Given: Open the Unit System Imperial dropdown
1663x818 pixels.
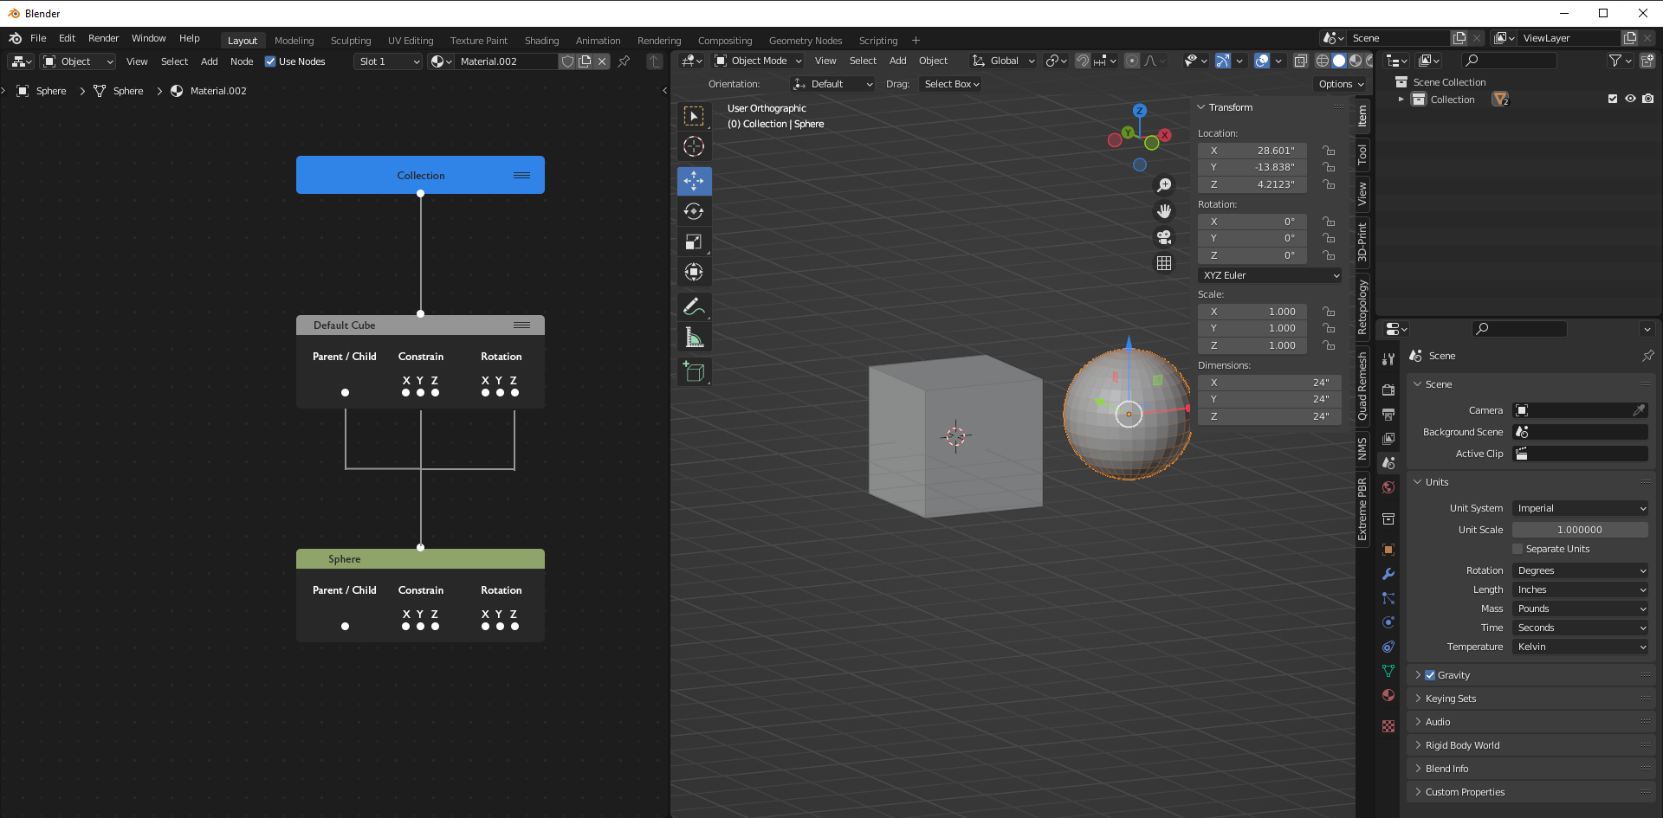Looking at the screenshot, I should click(1581, 508).
